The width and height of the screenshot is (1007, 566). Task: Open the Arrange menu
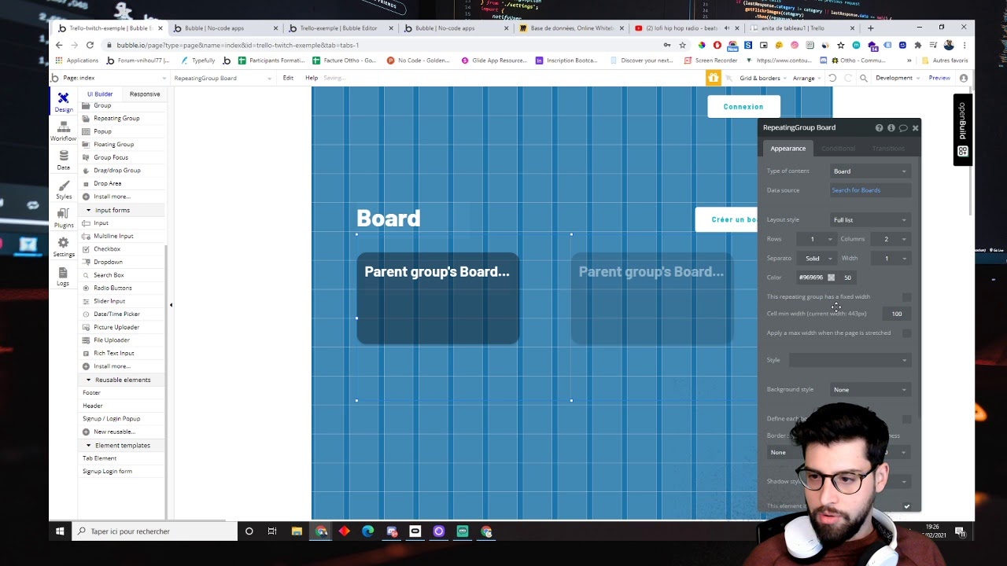[x=806, y=78]
